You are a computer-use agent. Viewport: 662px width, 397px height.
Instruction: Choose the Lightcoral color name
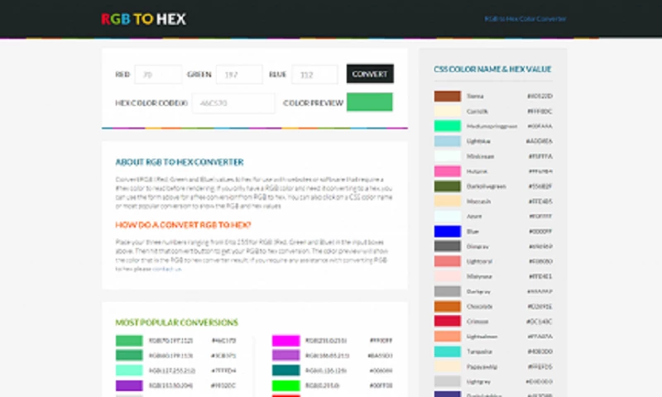click(x=479, y=261)
